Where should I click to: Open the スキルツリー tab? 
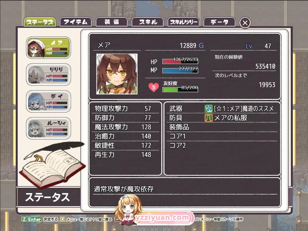click(184, 22)
